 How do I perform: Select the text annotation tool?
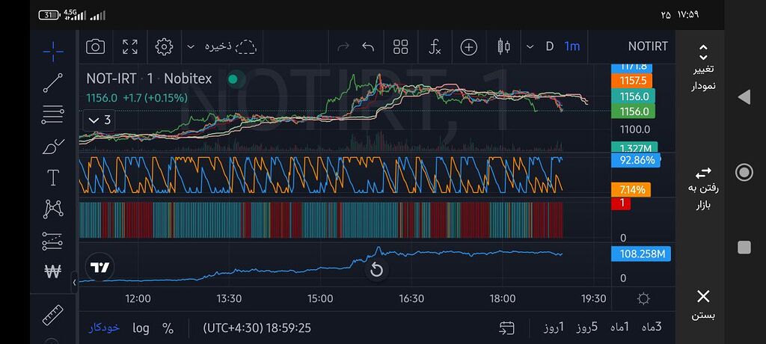[x=52, y=178]
